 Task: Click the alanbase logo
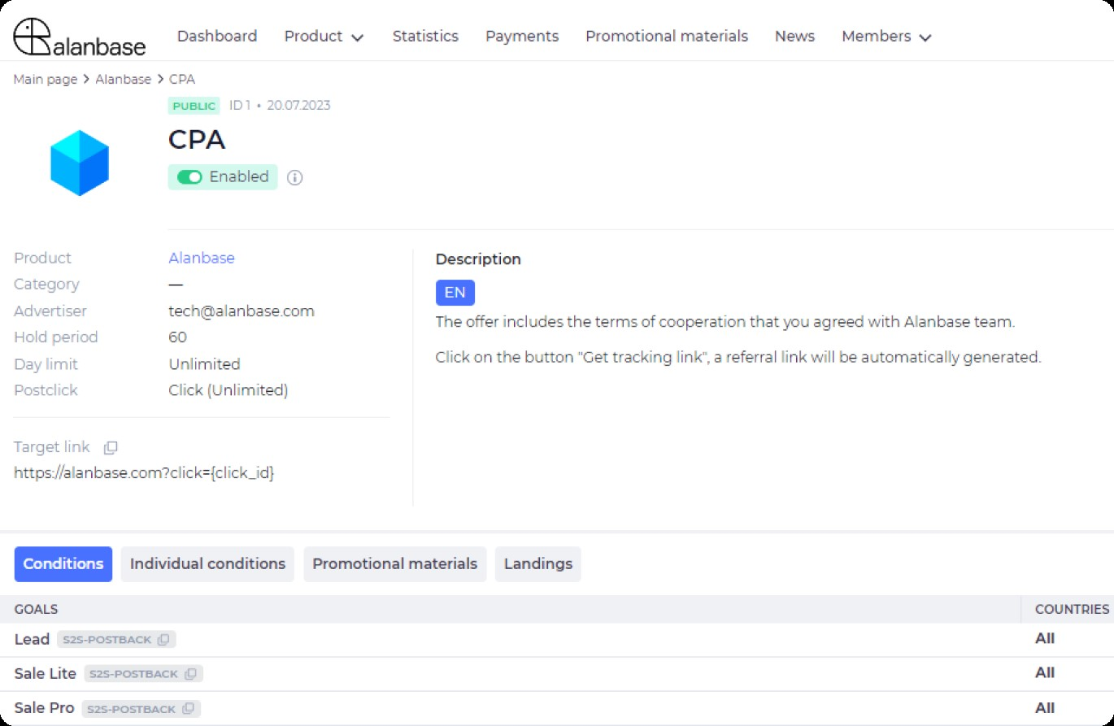tap(80, 37)
